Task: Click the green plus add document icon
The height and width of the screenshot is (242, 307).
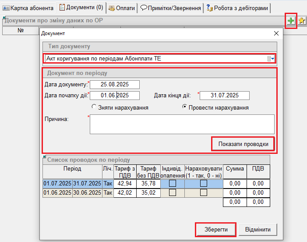Action: click(291, 21)
